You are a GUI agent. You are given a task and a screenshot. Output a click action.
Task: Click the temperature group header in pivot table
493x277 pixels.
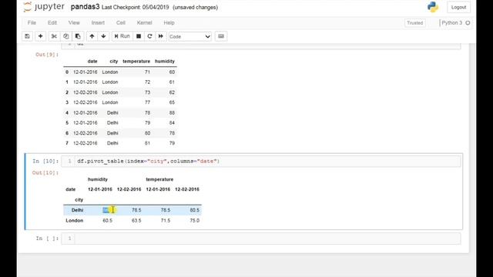click(159, 179)
